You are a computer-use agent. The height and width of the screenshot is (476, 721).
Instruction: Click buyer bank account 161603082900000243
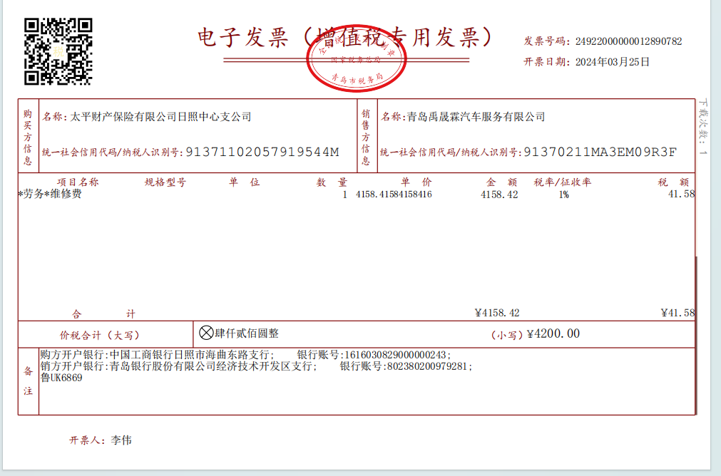[x=397, y=354]
